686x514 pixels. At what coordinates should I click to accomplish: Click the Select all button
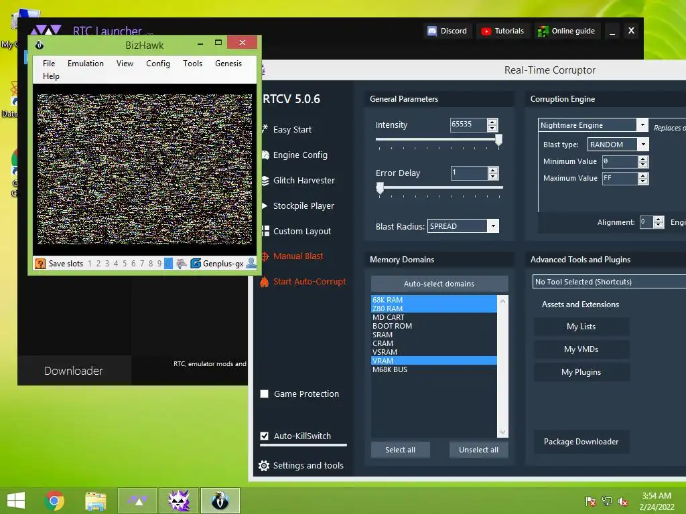(x=401, y=450)
